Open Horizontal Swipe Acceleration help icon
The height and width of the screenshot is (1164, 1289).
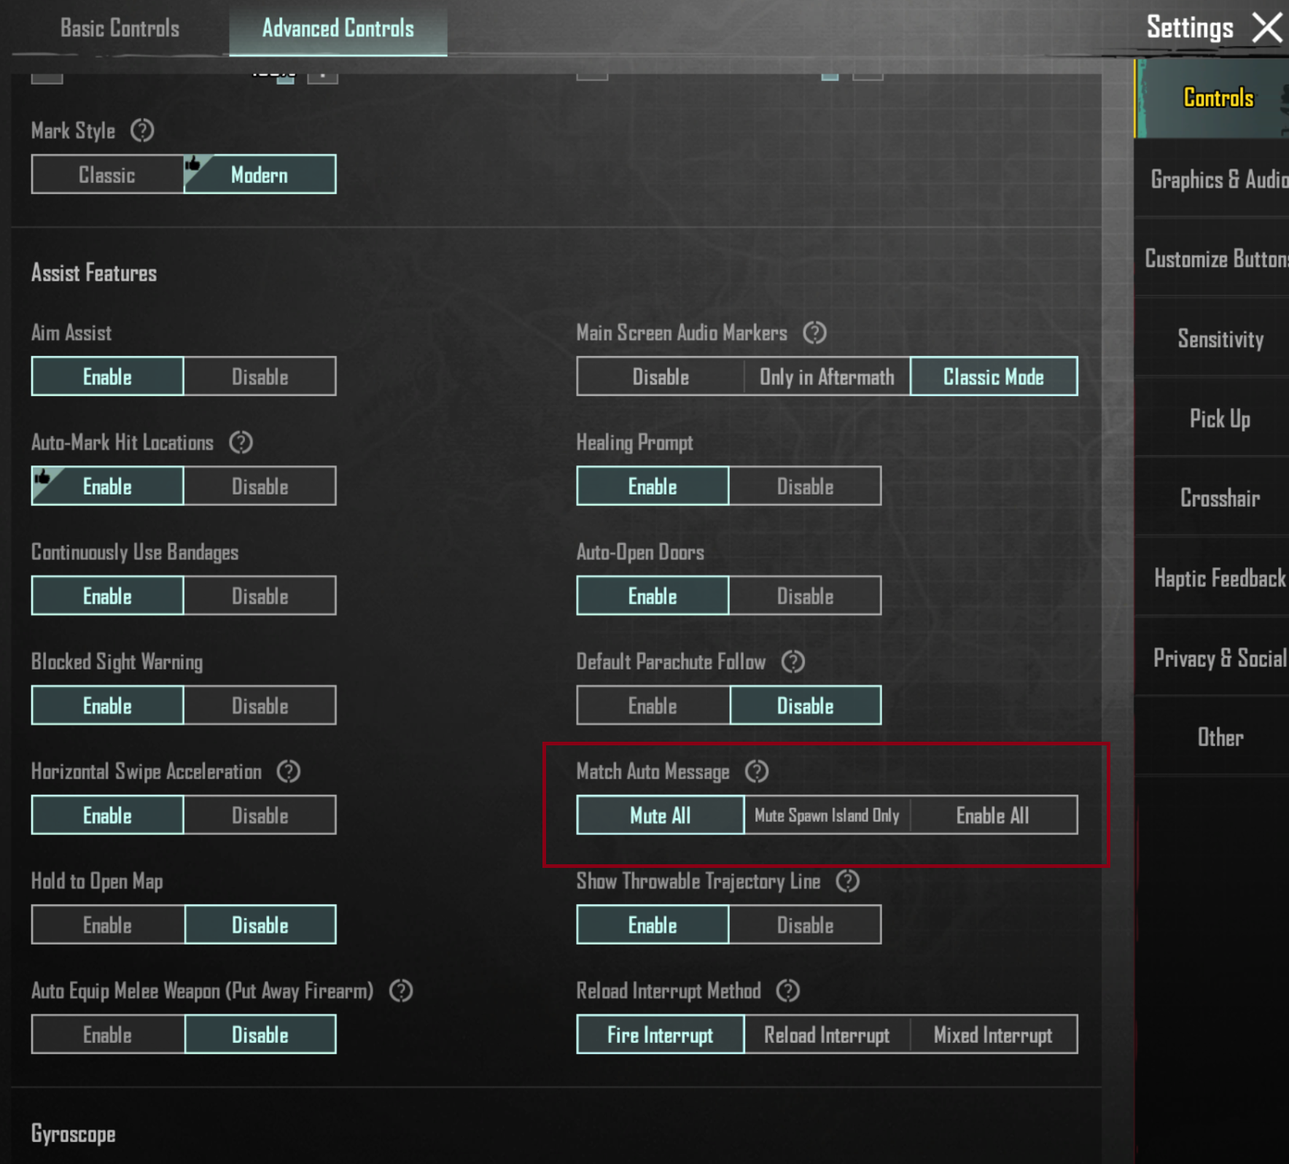289,771
